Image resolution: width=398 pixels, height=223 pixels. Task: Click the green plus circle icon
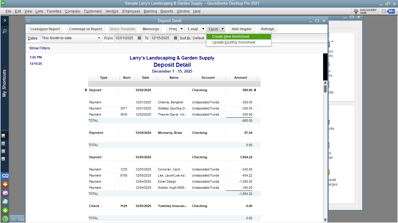tap(5, 211)
